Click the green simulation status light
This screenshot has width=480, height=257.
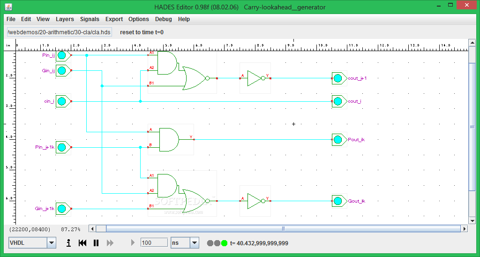(x=225, y=243)
